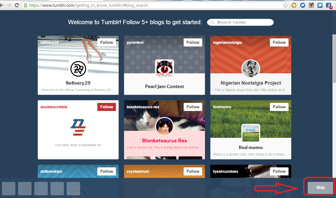Click the first empty follow progress square

point(9,189)
